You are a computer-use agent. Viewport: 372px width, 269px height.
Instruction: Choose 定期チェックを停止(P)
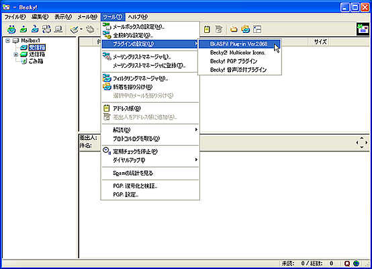pos(150,151)
